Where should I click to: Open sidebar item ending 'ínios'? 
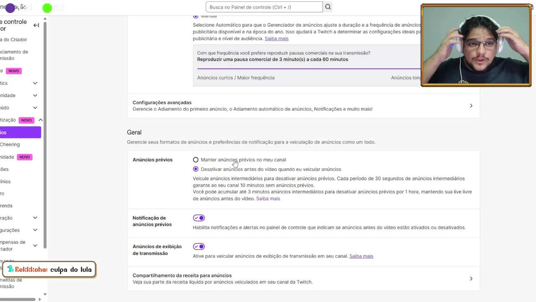coord(5,181)
